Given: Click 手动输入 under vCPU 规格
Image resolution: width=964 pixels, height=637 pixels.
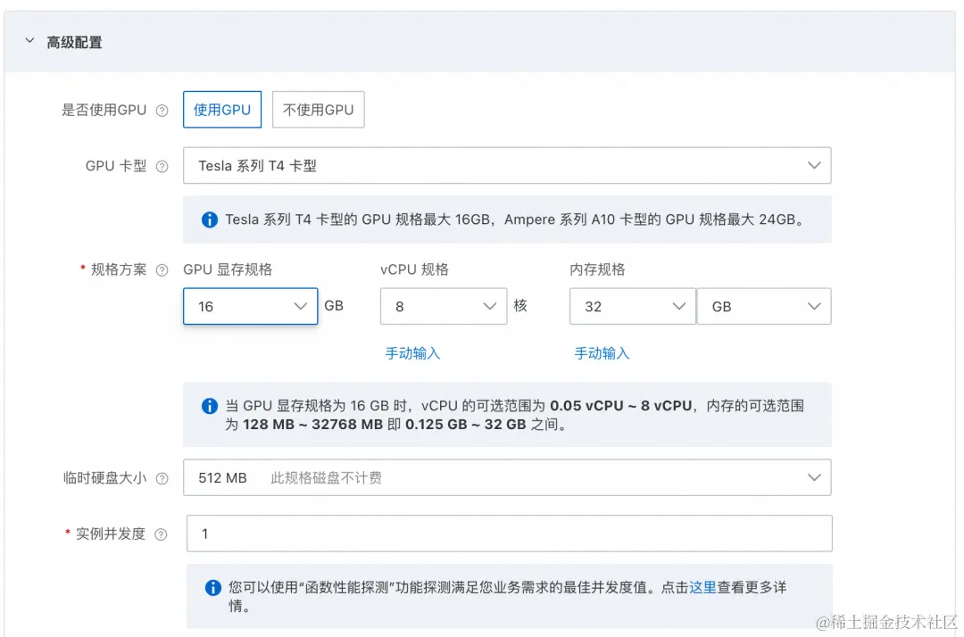Looking at the screenshot, I should (x=411, y=353).
